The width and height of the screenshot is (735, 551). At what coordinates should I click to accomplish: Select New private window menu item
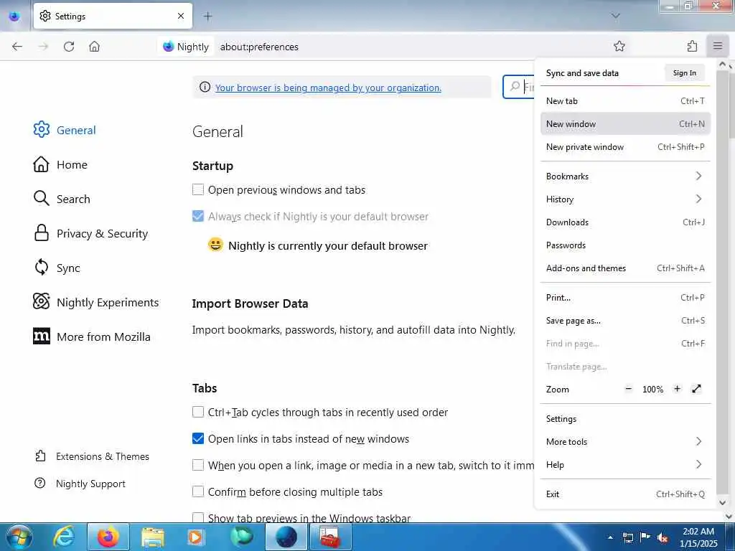click(625, 146)
